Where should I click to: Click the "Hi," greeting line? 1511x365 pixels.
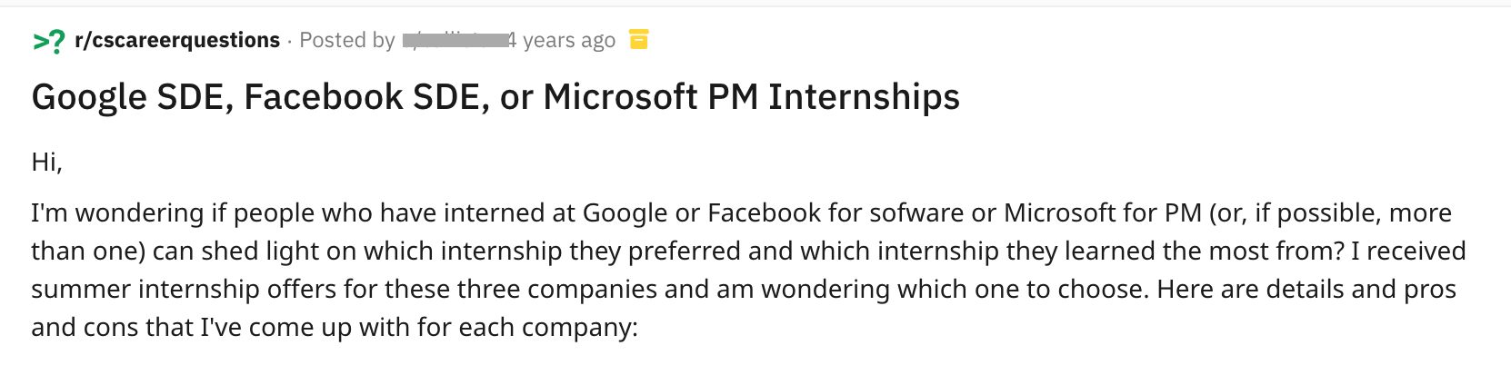tap(46, 163)
